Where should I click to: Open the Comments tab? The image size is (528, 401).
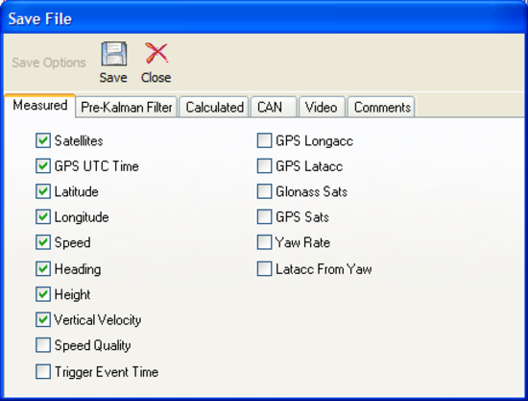[381, 108]
